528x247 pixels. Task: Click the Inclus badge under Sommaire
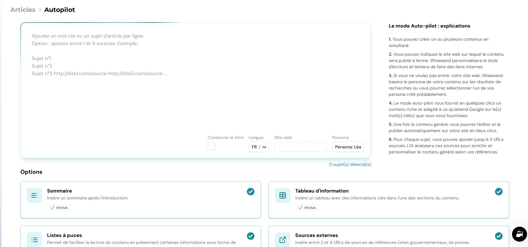click(59, 208)
